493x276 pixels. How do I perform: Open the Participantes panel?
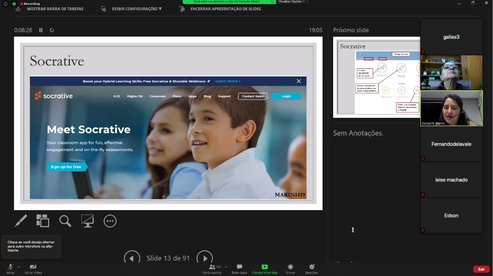pos(212,269)
